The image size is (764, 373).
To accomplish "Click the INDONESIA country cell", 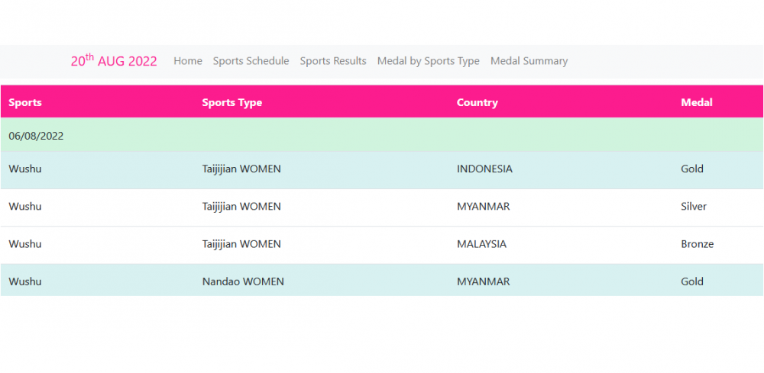I will tap(484, 169).
